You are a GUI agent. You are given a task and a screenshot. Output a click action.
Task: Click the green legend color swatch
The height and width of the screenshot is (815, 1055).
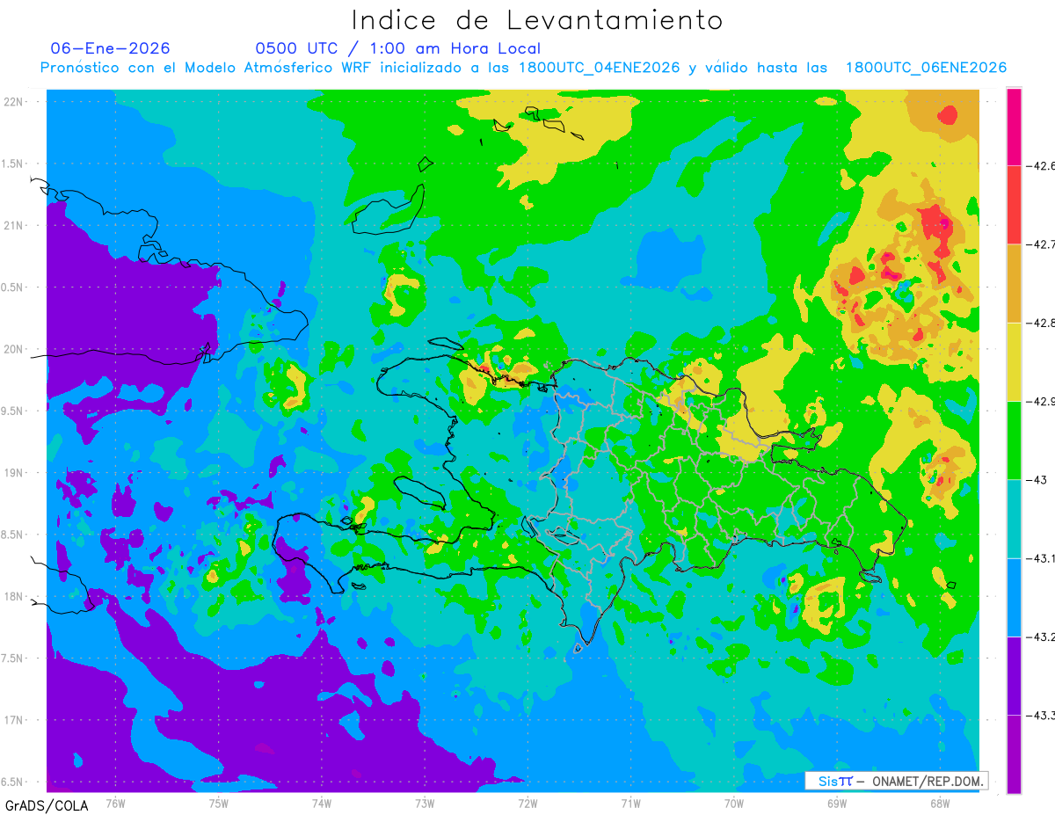coord(1014,440)
